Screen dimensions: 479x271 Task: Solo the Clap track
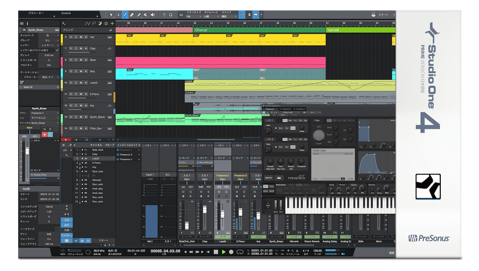pyautogui.click(x=76, y=48)
